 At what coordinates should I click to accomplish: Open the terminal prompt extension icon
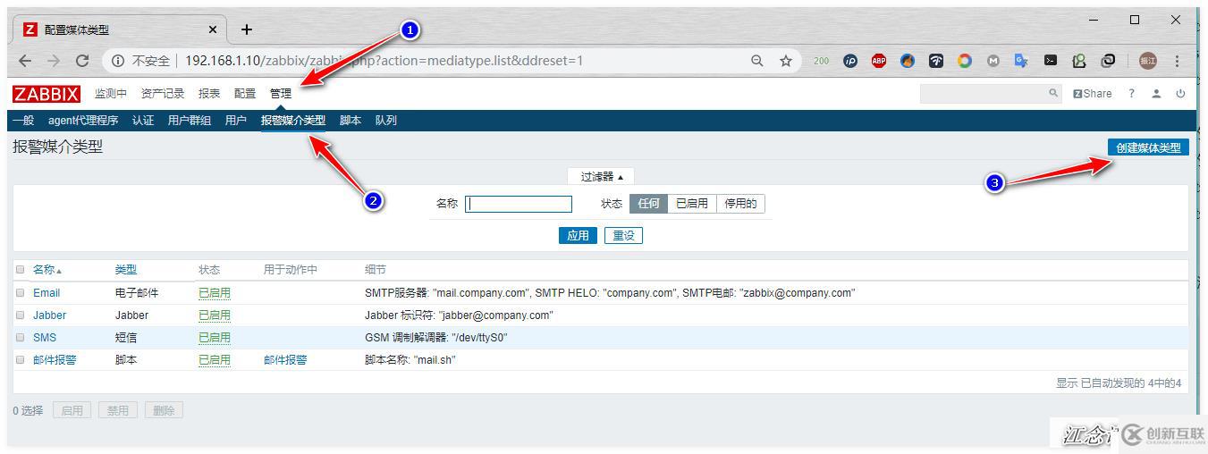1051,61
